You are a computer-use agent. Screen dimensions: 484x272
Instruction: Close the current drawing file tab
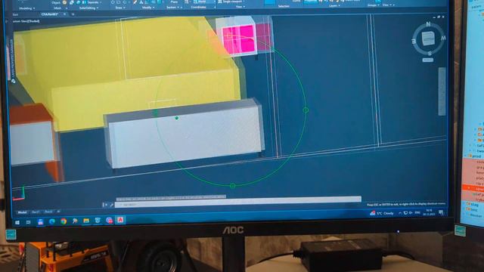[x=64, y=14]
